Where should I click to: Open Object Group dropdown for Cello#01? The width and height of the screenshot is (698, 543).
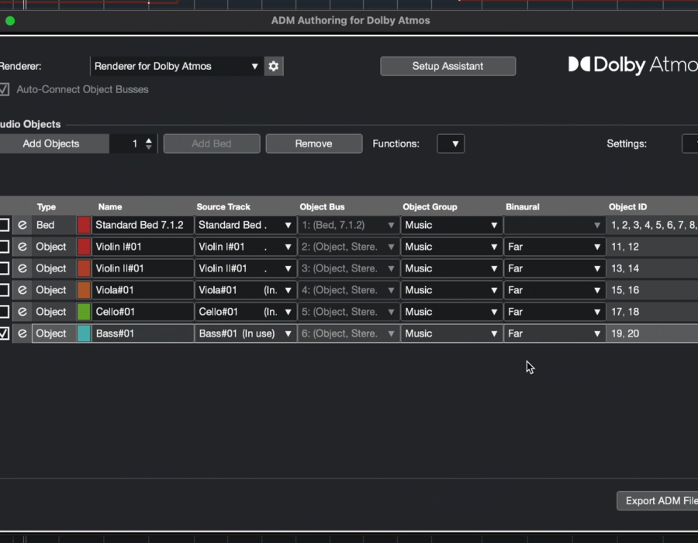451,312
